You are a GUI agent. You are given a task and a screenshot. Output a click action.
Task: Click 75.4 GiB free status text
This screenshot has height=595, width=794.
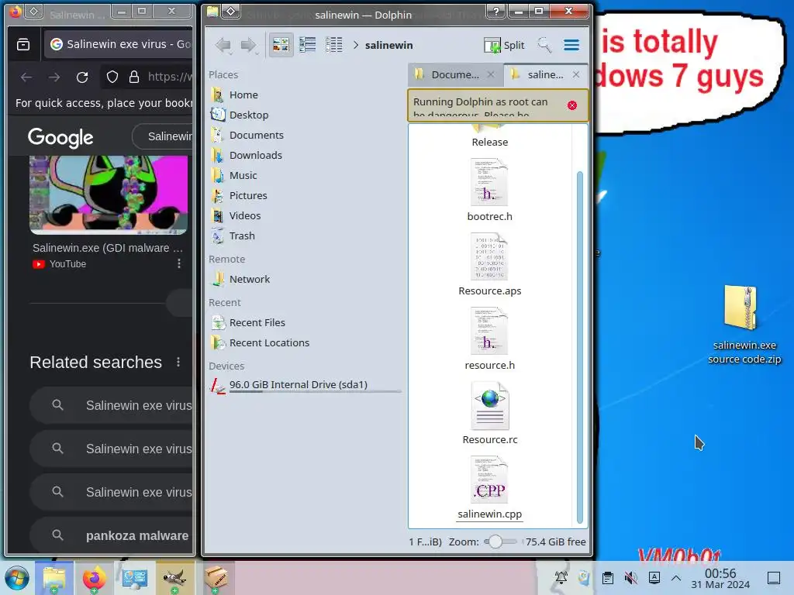click(x=555, y=542)
